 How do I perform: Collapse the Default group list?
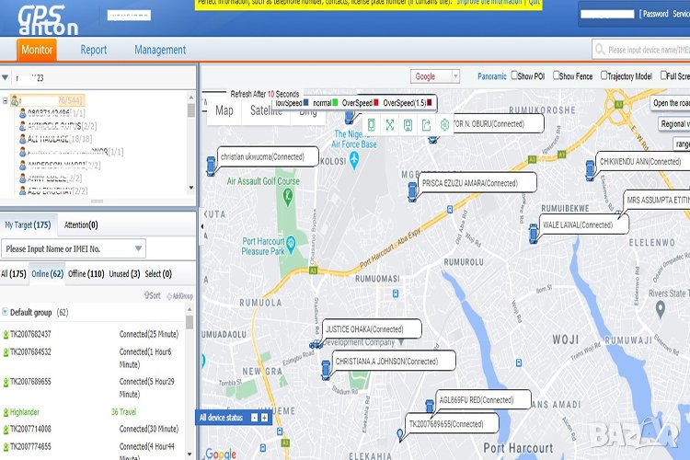click(x=6, y=313)
